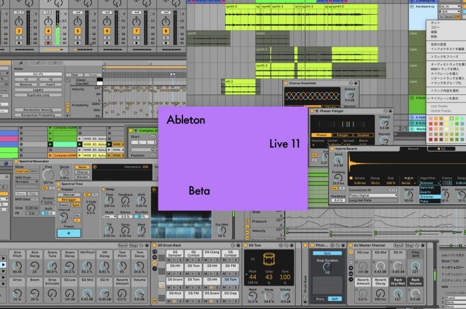This screenshot has width=466, height=309.
Task: Open Convolution IR 'Plates Digital' dropdown
Action: click(x=373, y=195)
